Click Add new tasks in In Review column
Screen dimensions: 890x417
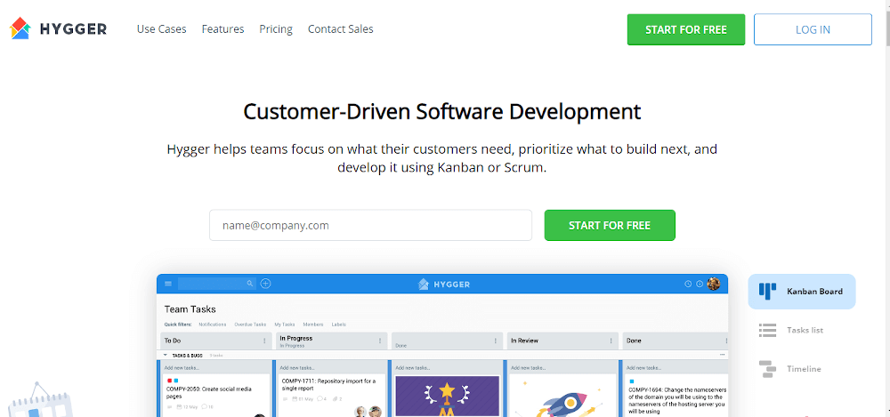coord(529,367)
